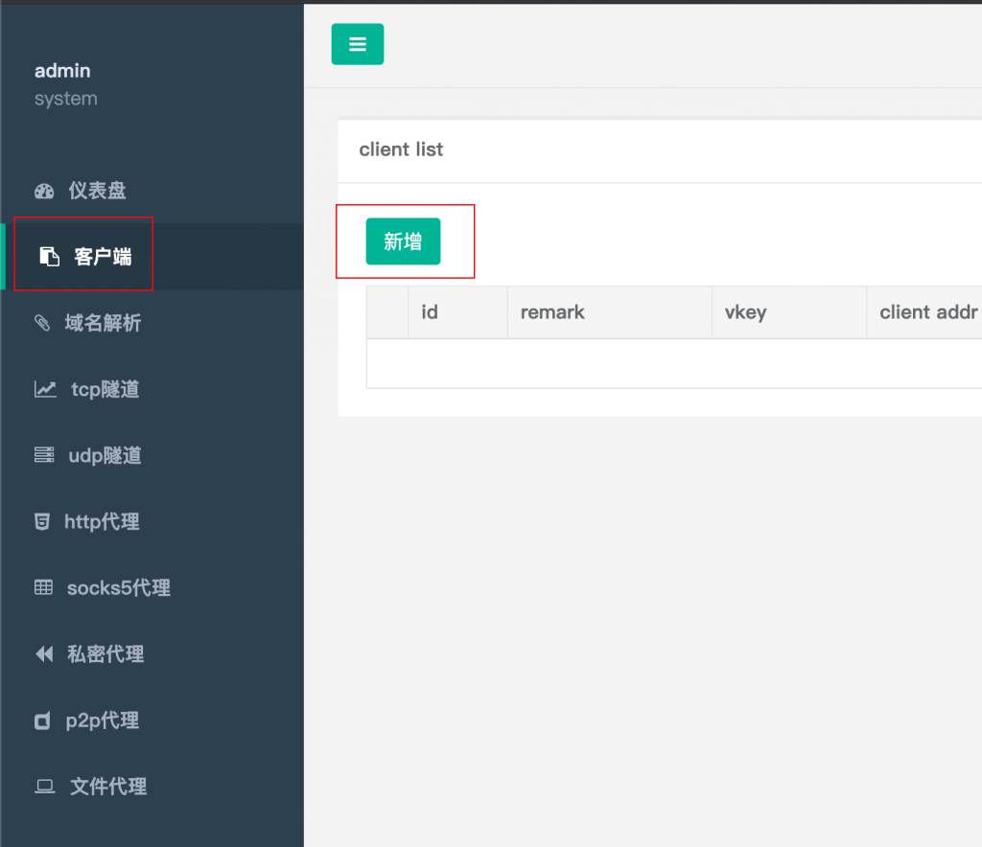Select the 客户端 menu item in the sidebar
The width and height of the screenshot is (982, 847).
tap(102, 257)
